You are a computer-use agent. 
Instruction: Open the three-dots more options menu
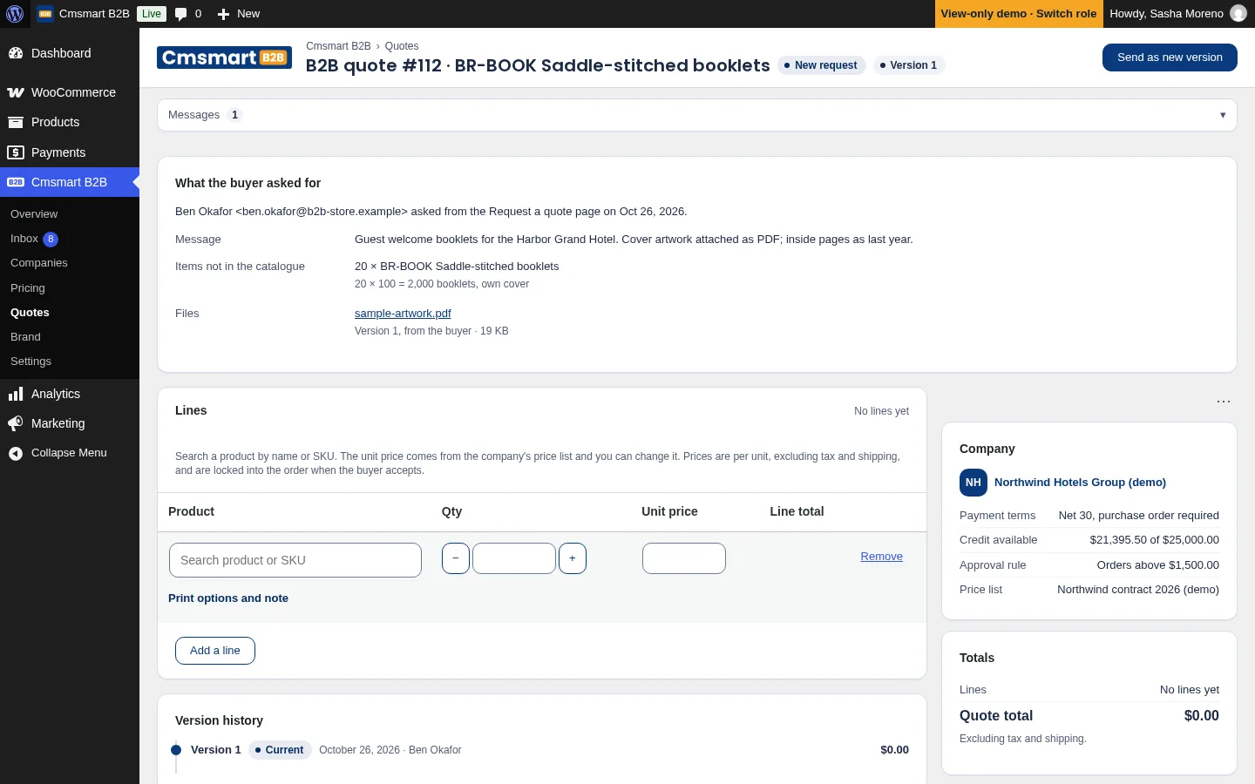1224,402
